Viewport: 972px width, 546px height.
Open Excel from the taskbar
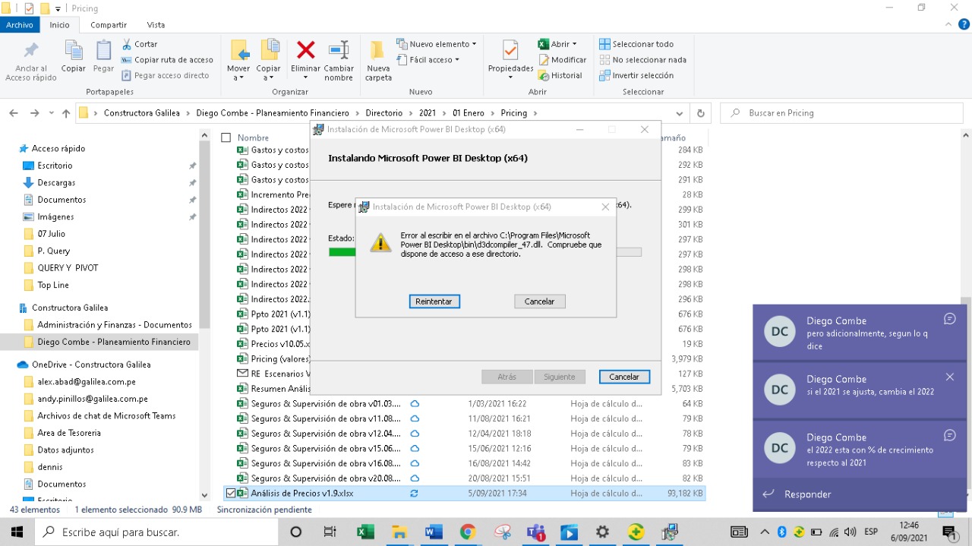tap(365, 532)
